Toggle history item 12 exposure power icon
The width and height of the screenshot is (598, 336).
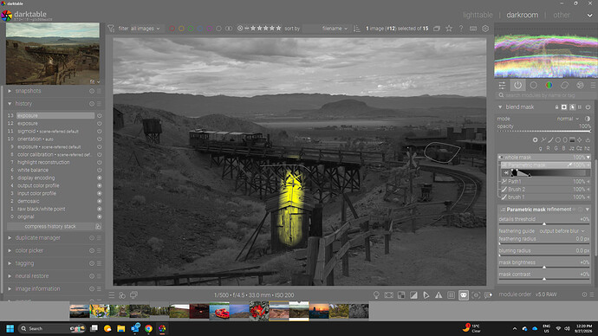[99, 124]
